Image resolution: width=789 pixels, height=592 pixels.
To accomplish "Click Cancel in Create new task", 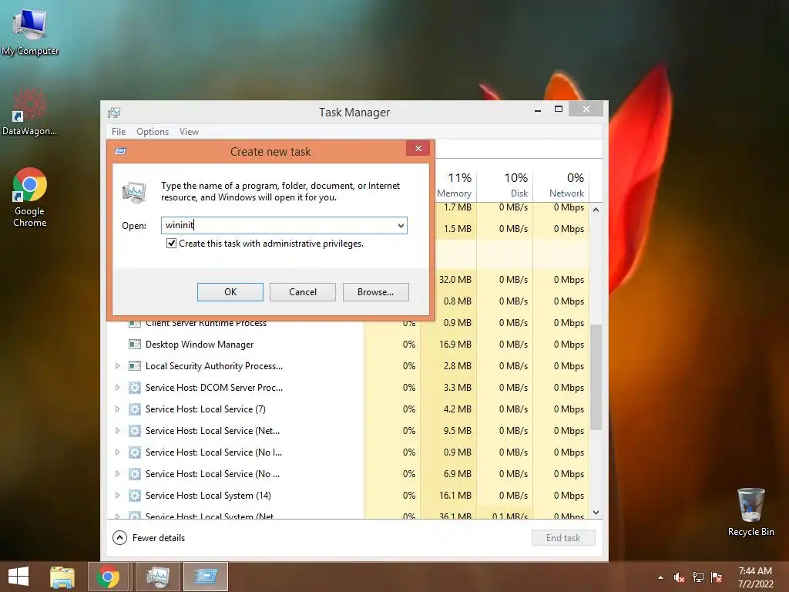I will 302,292.
